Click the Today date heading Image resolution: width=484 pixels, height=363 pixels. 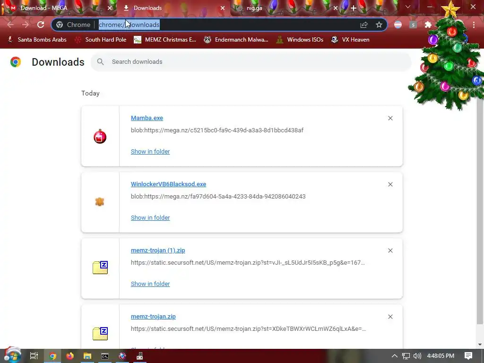[90, 93]
